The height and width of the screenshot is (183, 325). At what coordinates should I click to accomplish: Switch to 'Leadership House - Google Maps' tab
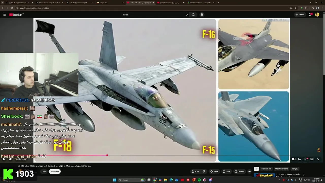coord(200,3)
